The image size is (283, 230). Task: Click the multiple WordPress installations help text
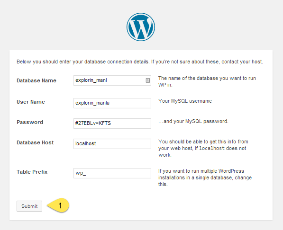click(205, 177)
